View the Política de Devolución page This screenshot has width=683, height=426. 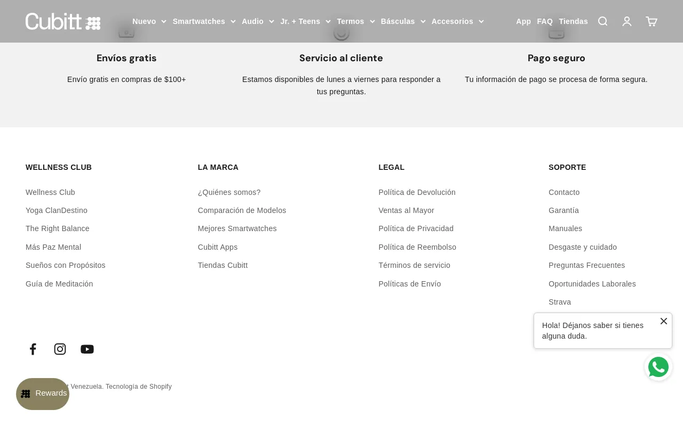pos(417,192)
